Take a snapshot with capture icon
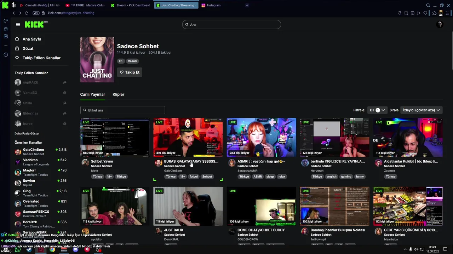The width and height of the screenshot is (453, 254). (x=406, y=13)
